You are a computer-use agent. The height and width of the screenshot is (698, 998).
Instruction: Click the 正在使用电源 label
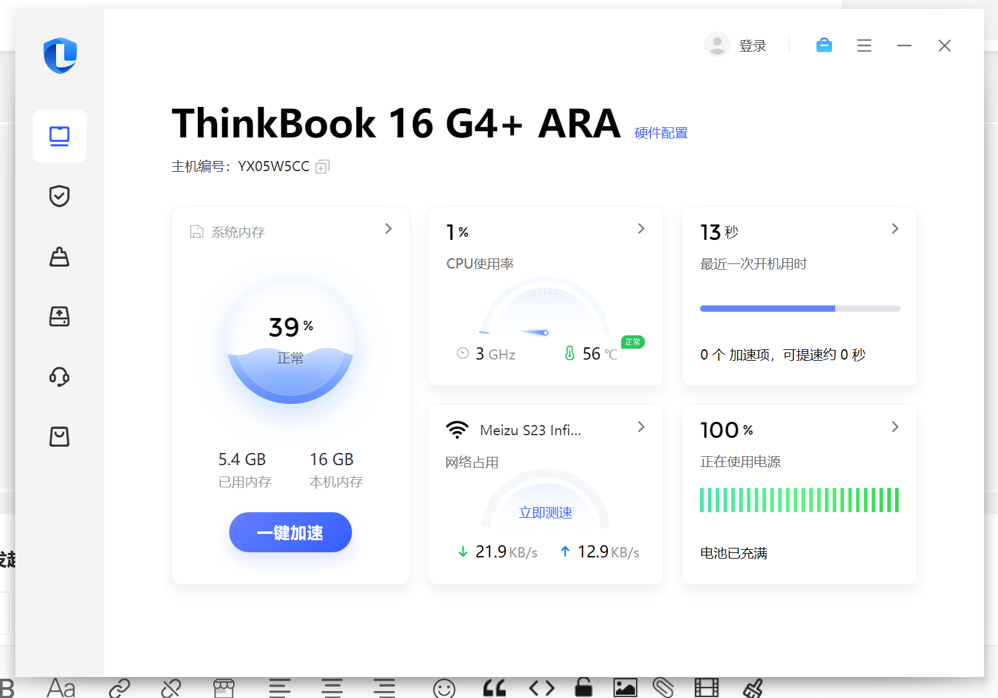[740, 462]
